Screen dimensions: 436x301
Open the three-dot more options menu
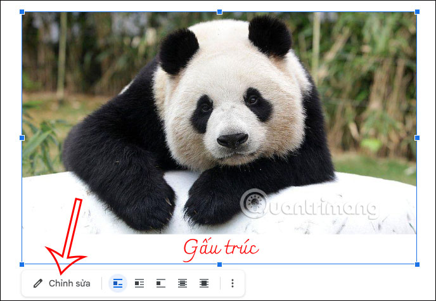tap(233, 283)
